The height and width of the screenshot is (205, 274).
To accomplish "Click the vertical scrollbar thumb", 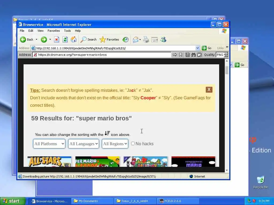I will pyautogui.click(x=227, y=70).
